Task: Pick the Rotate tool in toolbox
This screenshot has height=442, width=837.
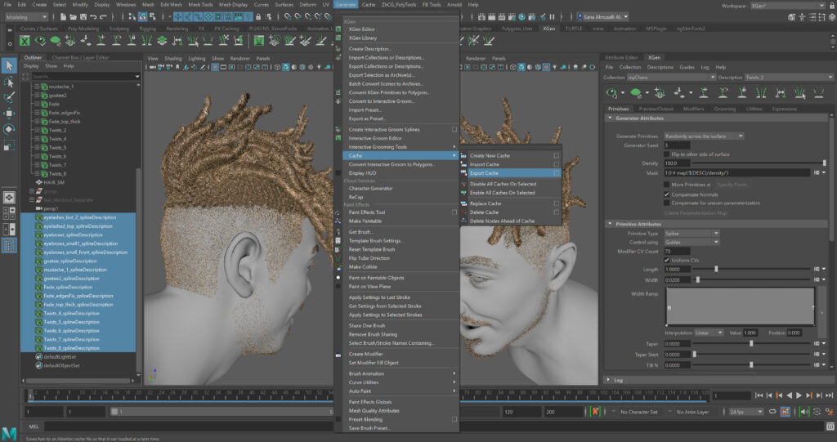Action: click(8, 129)
